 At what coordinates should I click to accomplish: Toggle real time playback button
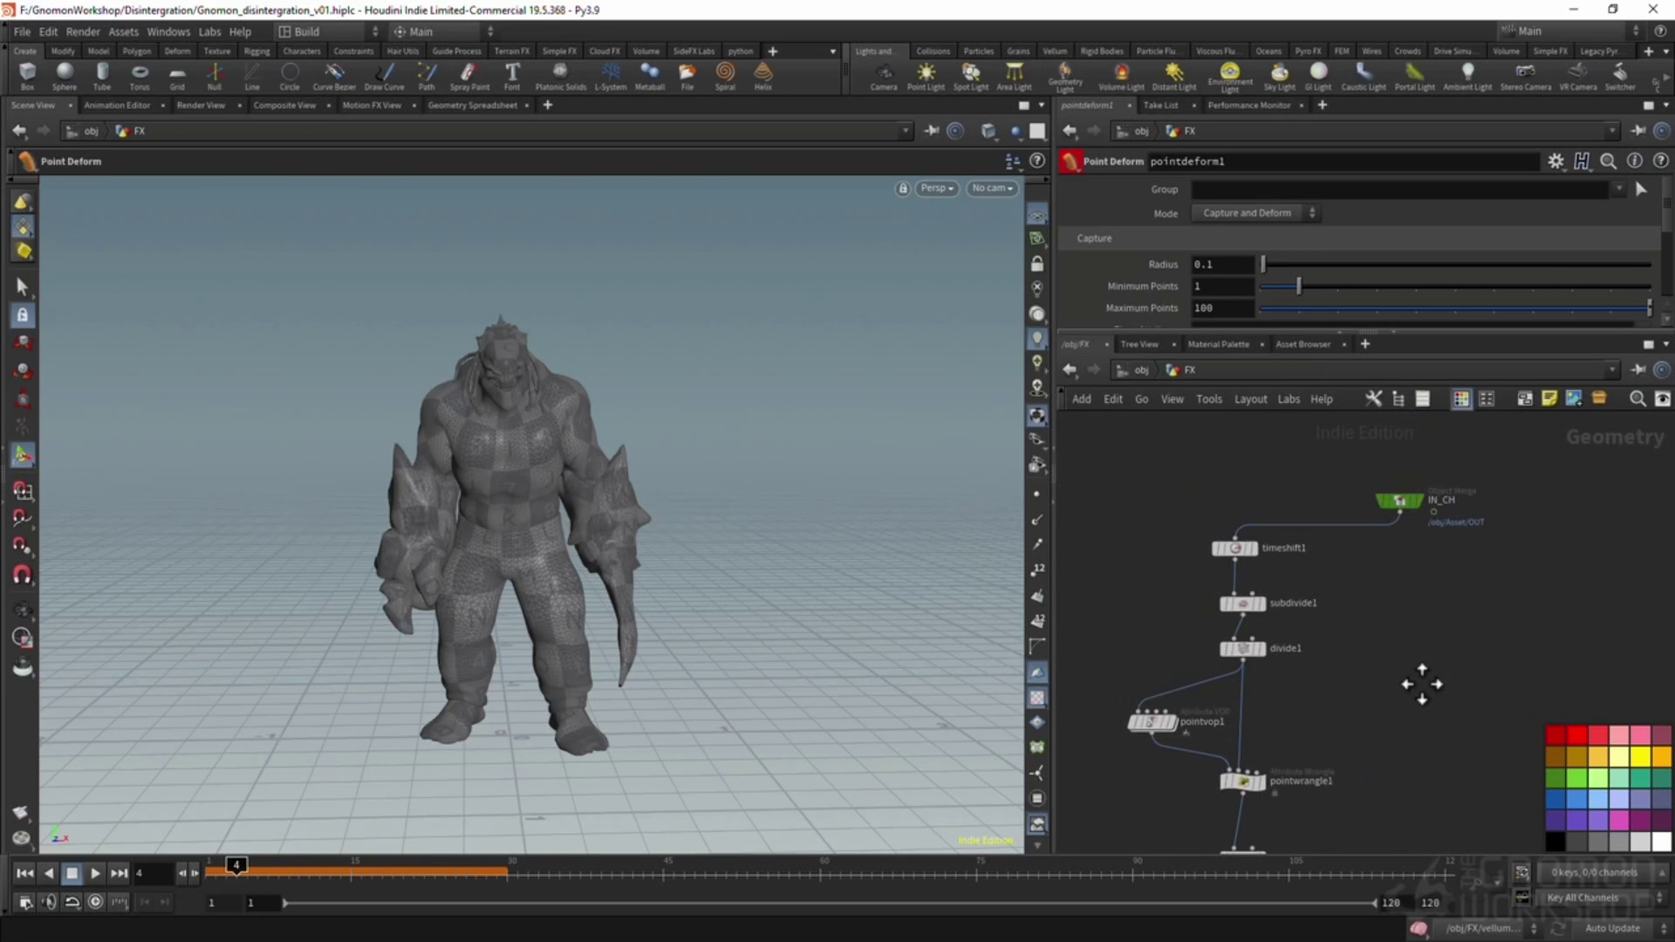pos(95,902)
